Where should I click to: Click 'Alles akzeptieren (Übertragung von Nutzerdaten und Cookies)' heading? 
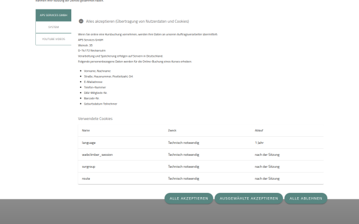pos(138,22)
